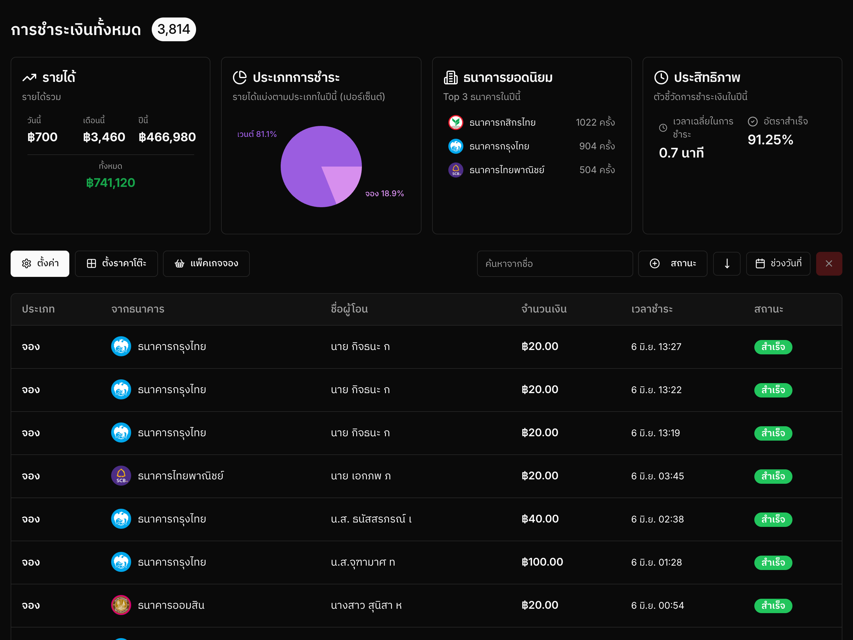
Task: Click the clock icon beside ประสิทธิภาพ
Action: click(661, 77)
